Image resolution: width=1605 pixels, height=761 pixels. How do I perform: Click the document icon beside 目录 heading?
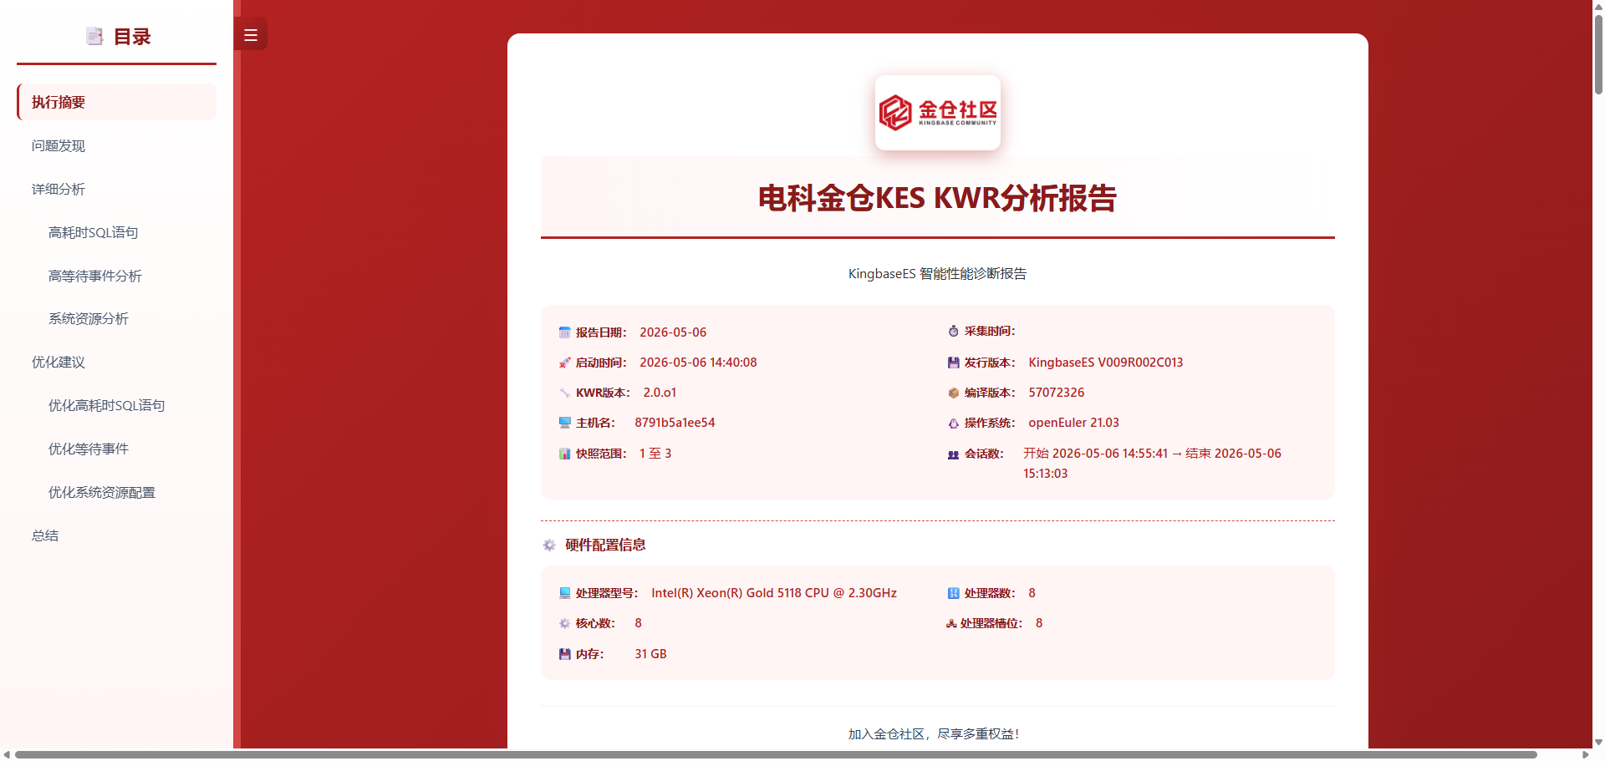(x=94, y=36)
